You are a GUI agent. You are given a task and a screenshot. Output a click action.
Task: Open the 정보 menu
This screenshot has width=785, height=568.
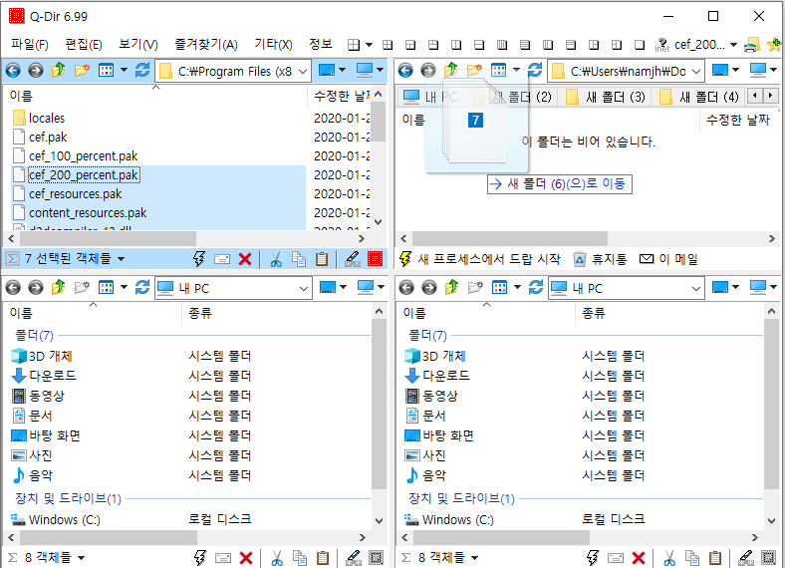pos(321,45)
